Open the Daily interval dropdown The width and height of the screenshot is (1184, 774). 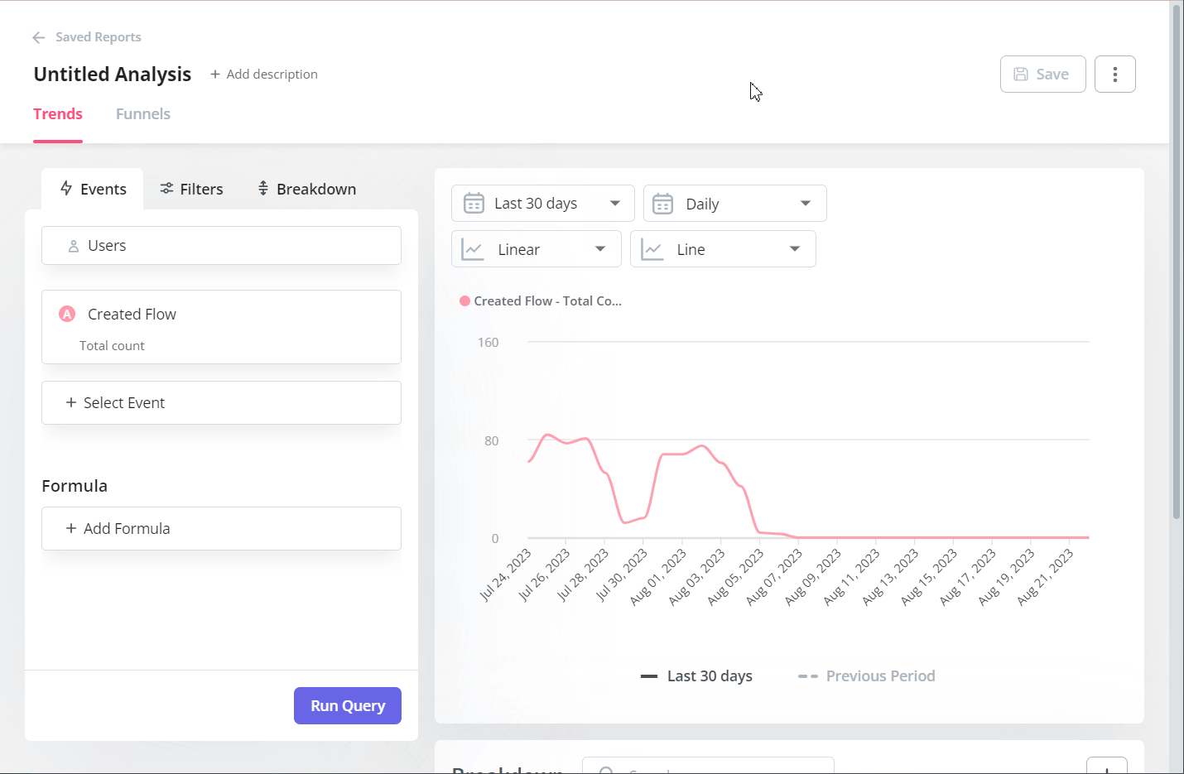point(734,203)
